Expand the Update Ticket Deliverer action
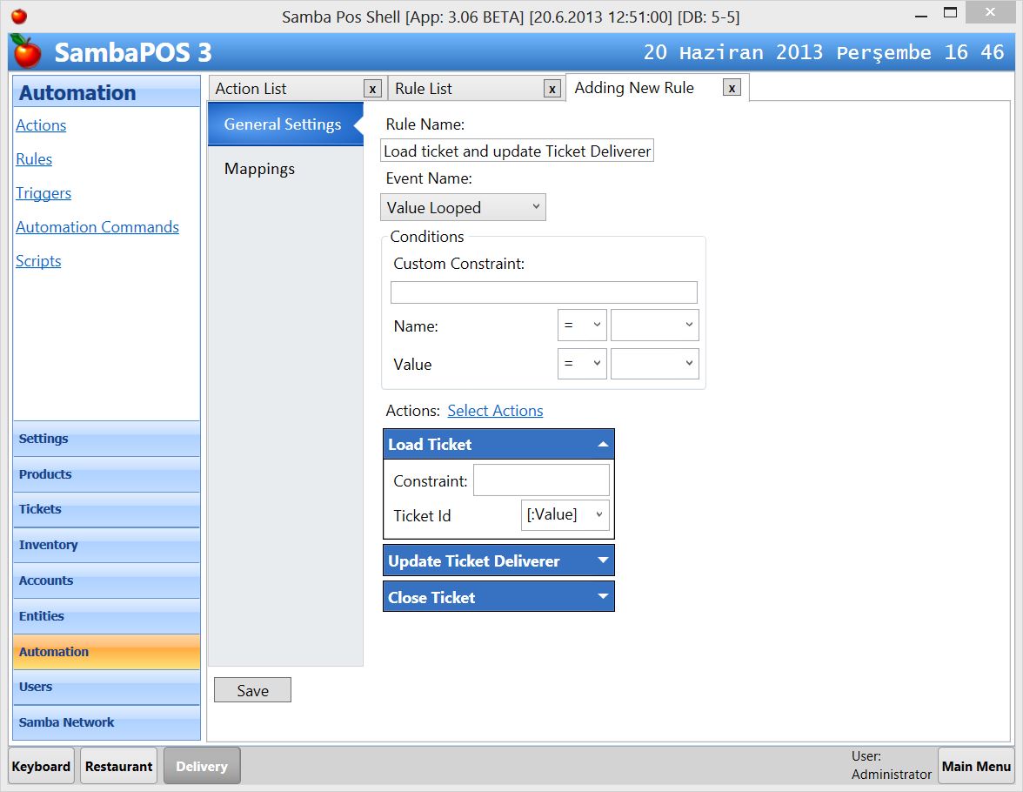 click(x=602, y=560)
